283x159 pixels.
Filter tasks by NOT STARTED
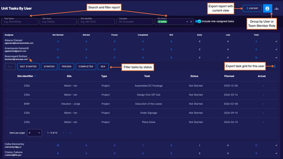(28, 66)
